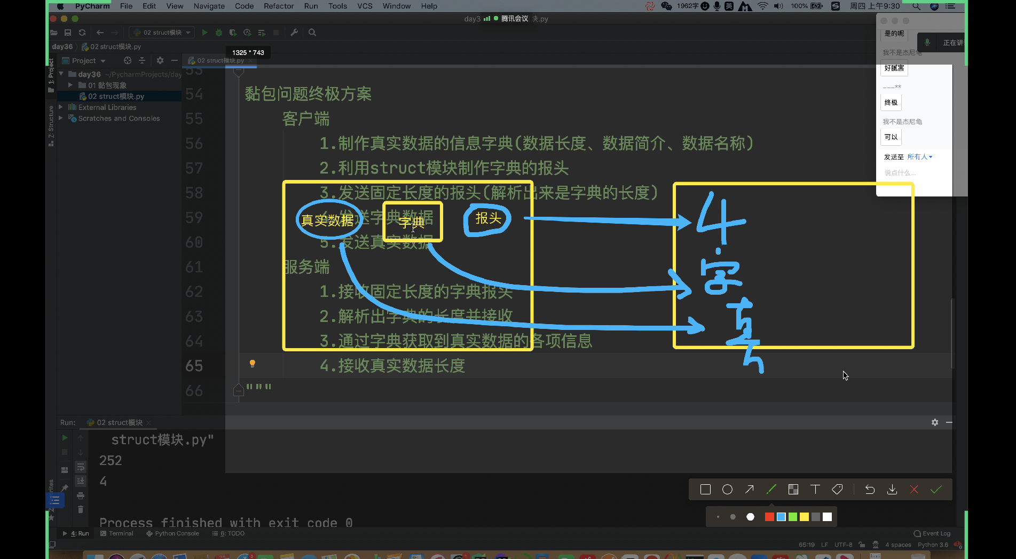Image resolution: width=1016 pixels, height=559 pixels.
Task: Click the 4 spaces indent setting
Action: [x=898, y=545]
